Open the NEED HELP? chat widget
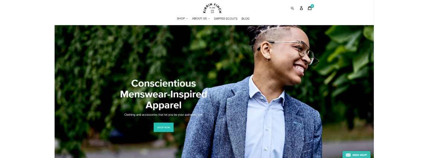Image resolution: width=427 pixels, height=158 pixels. coord(356,155)
